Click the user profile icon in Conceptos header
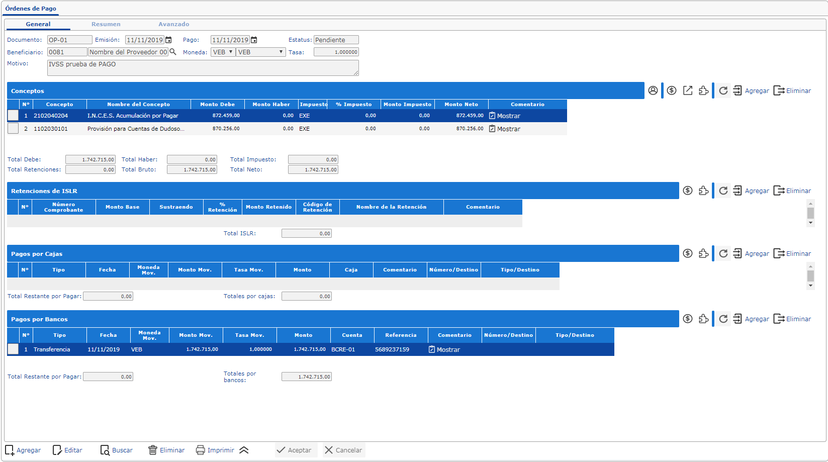This screenshot has width=828, height=462. coord(653,90)
